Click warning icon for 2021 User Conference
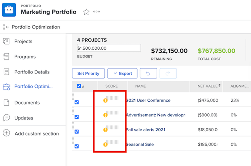The height and width of the screenshot is (166, 251). (x=105, y=100)
